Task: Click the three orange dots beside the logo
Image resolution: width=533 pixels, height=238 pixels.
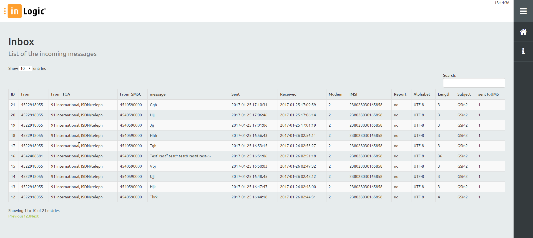Action: [5, 11]
